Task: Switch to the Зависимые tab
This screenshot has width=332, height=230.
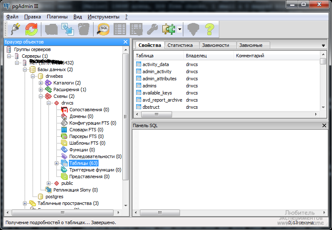Action: pos(253,45)
